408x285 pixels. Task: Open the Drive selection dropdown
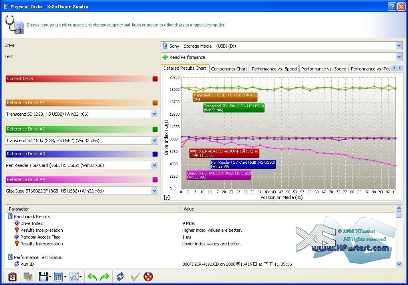[398, 46]
